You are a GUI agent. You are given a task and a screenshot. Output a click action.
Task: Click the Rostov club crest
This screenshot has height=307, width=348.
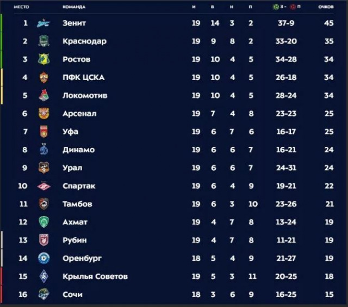(43, 59)
